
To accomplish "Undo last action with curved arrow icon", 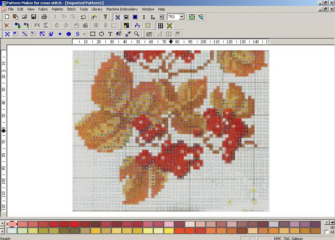I will point(83,17).
